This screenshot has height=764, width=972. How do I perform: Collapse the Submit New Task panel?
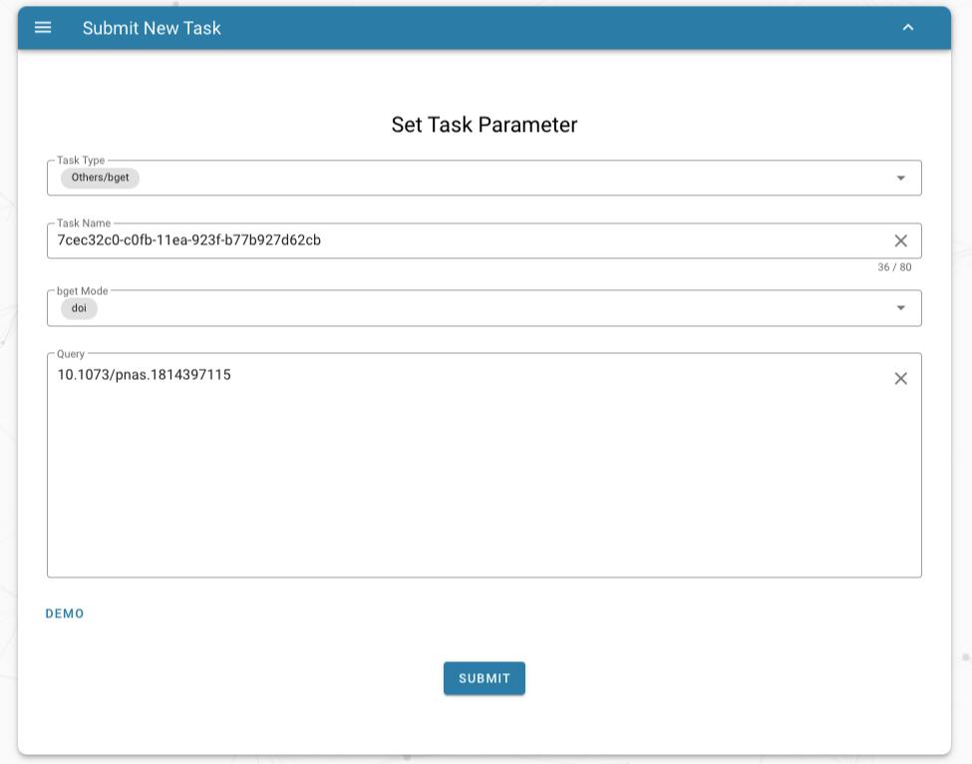(907, 27)
